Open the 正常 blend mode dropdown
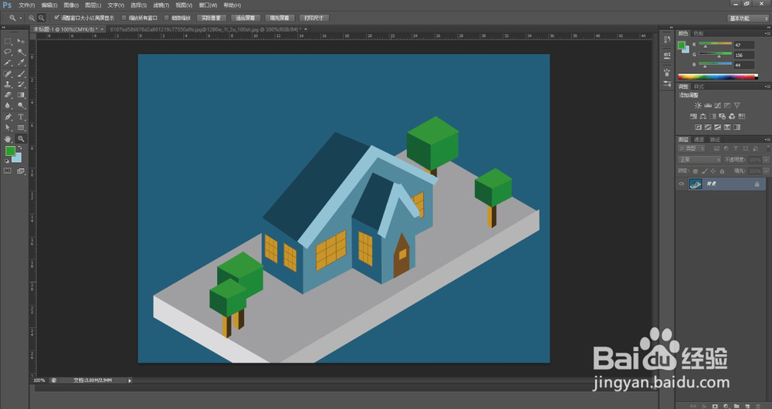The image size is (772, 409). tap(699, 160)
